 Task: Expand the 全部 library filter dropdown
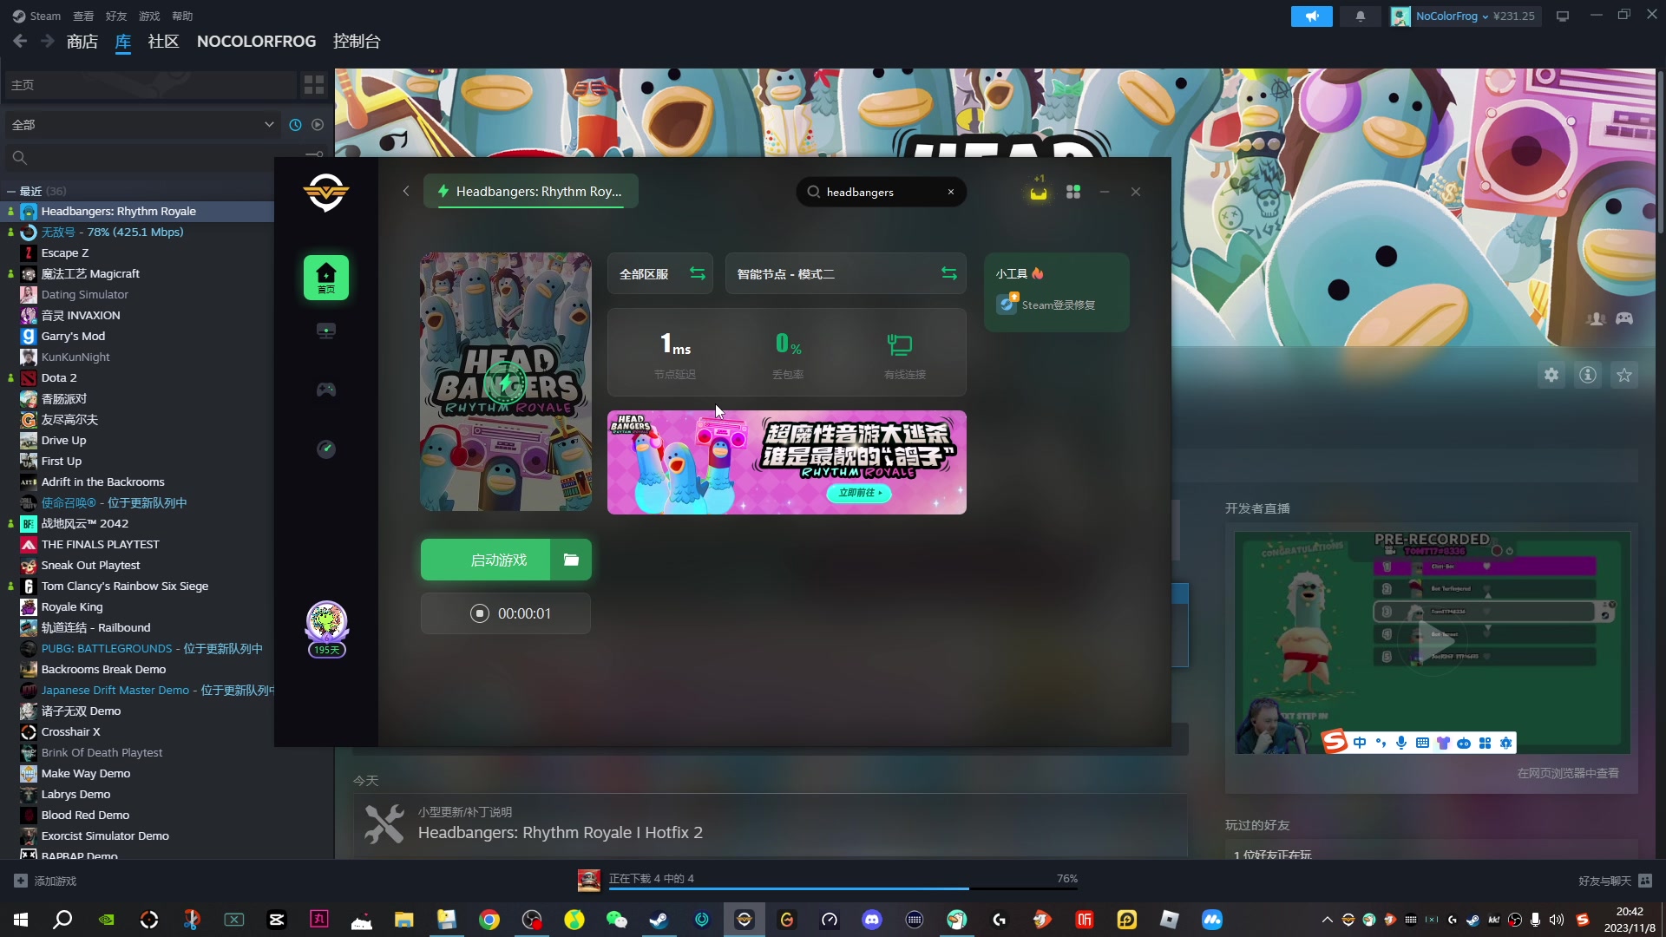point(142,124)
